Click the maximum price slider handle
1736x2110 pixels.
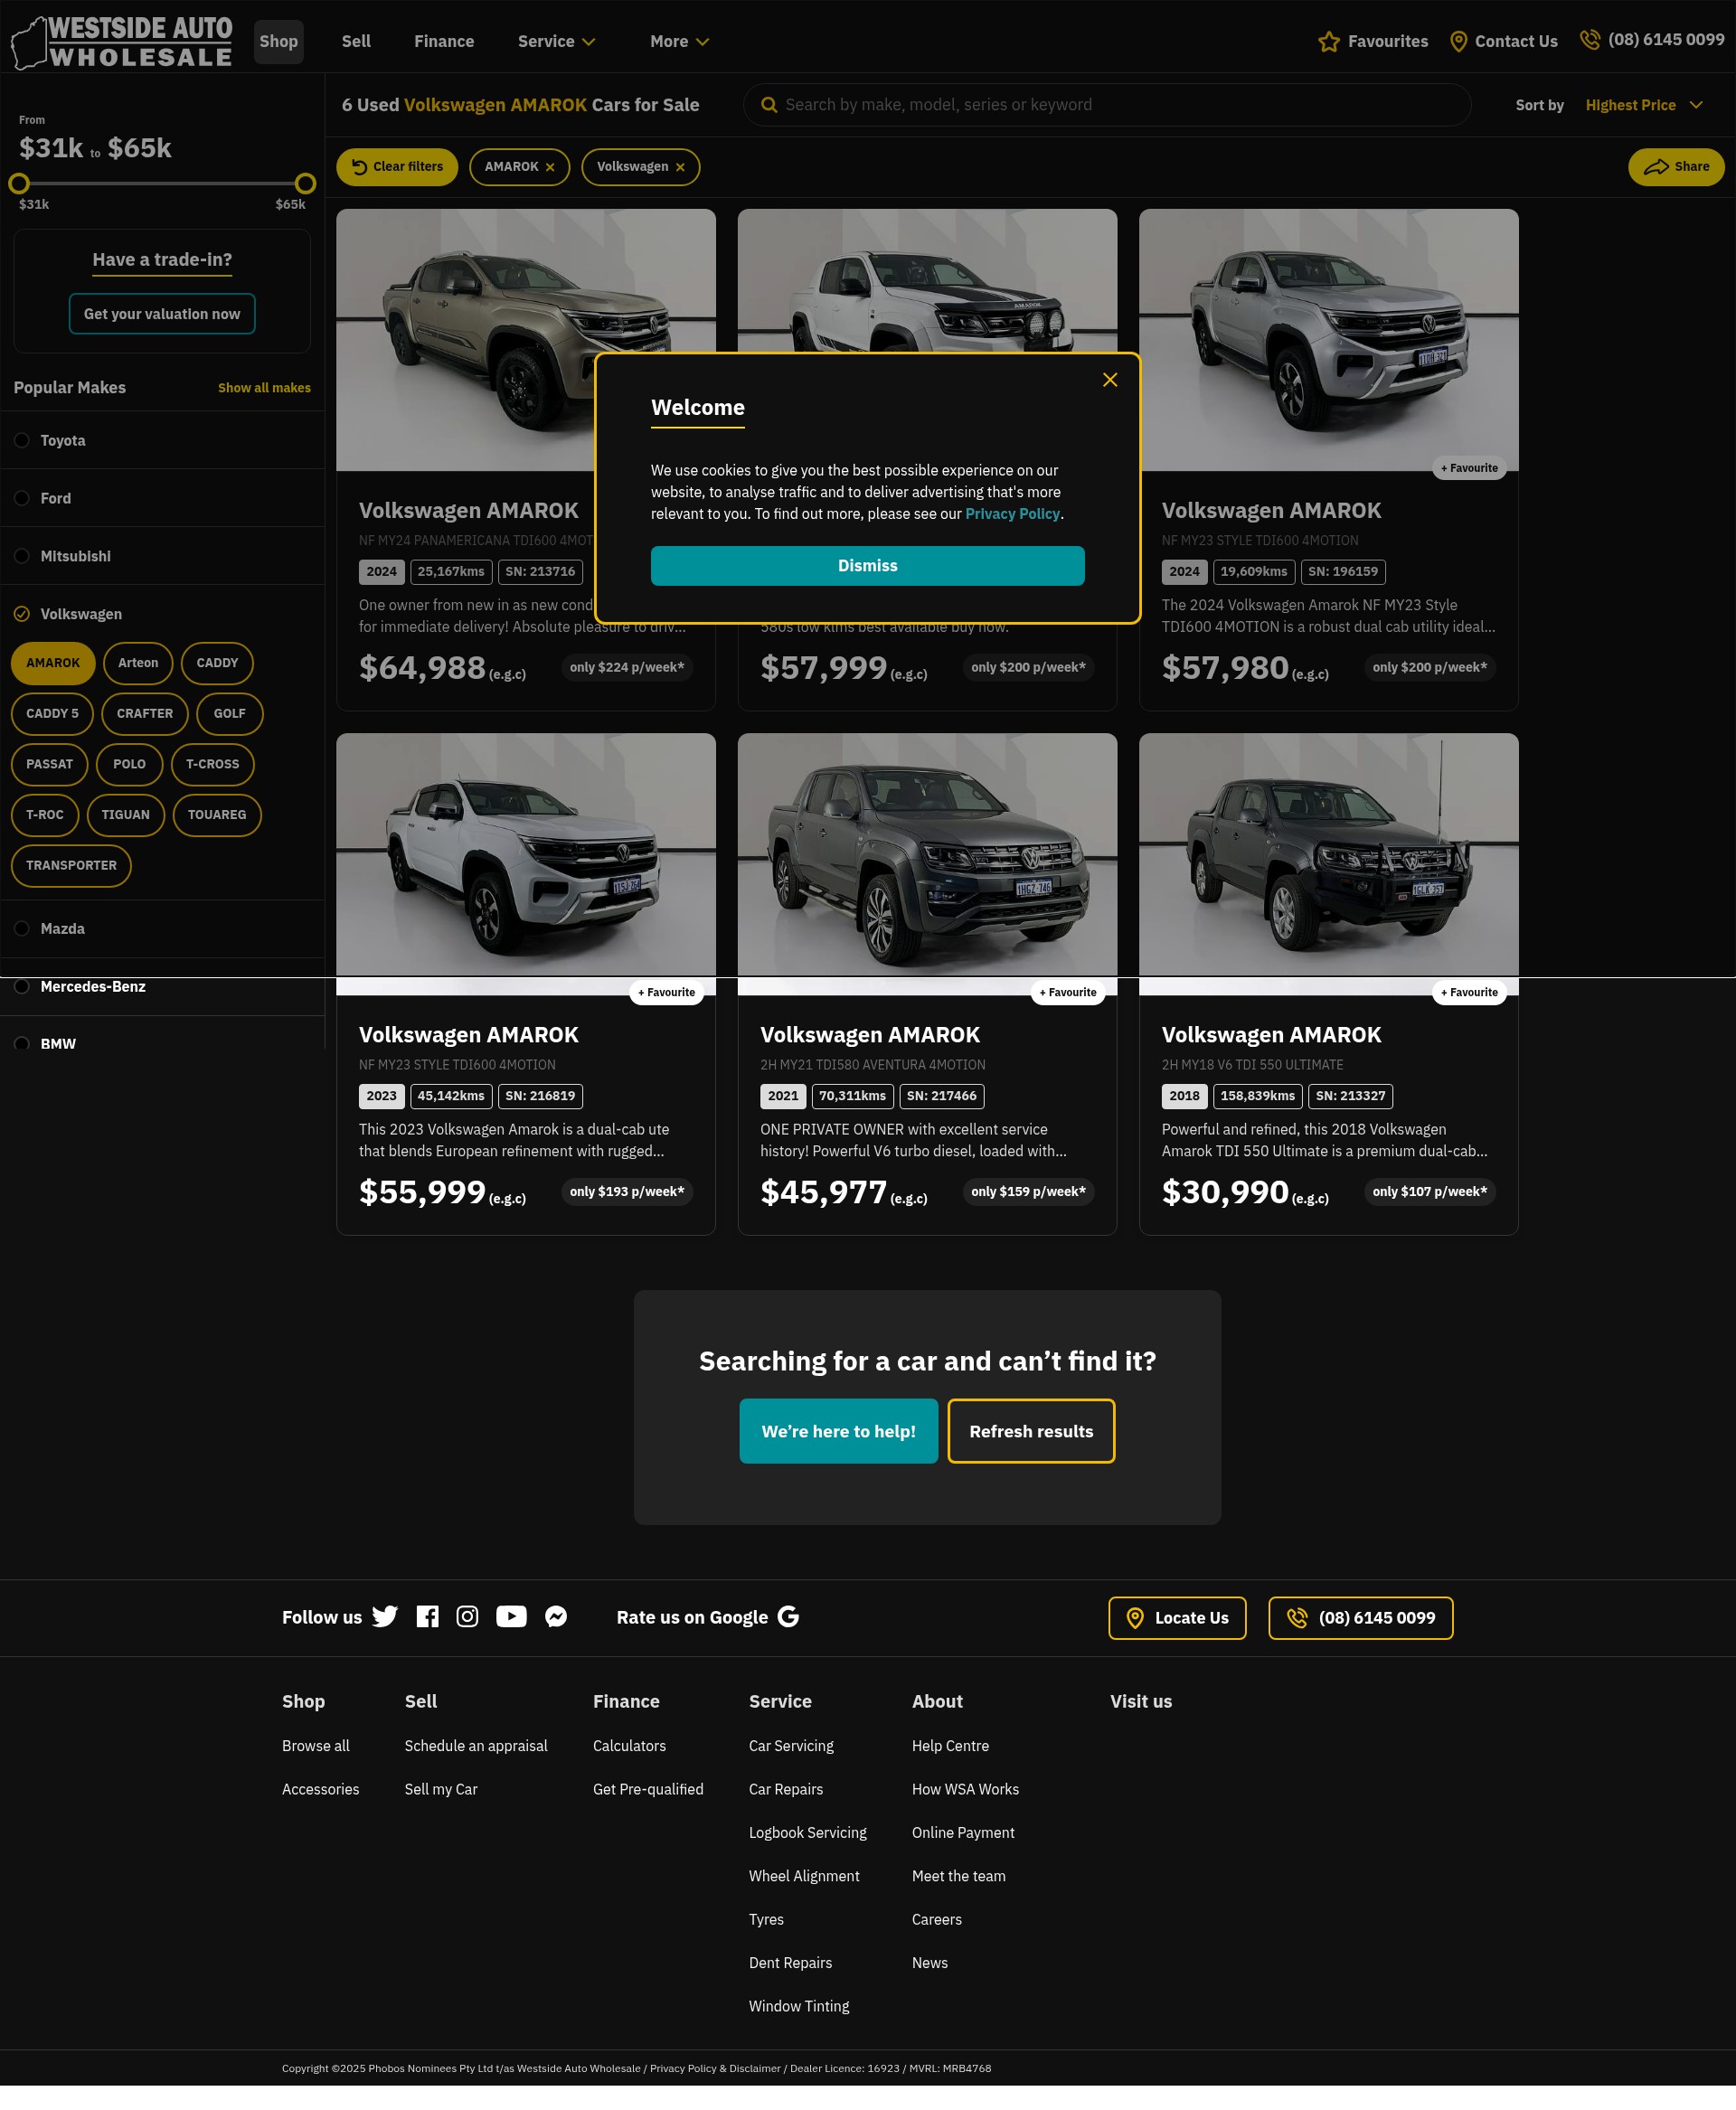tap(305, 184)
